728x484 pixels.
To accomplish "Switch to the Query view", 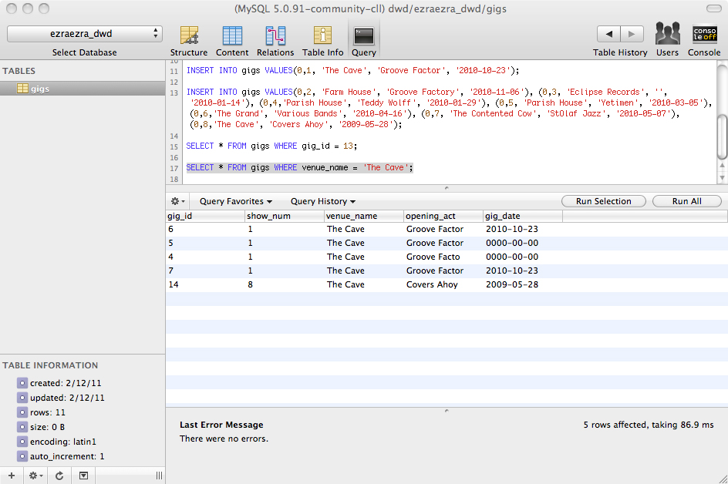I will (x=363, y=41).
